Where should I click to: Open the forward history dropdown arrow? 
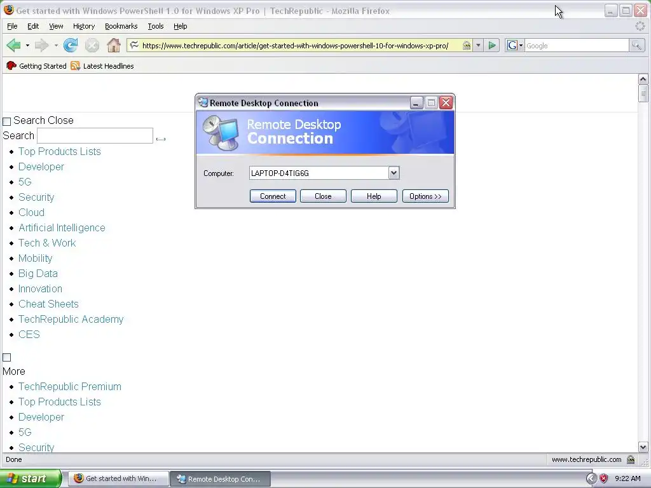coord(56,45)
